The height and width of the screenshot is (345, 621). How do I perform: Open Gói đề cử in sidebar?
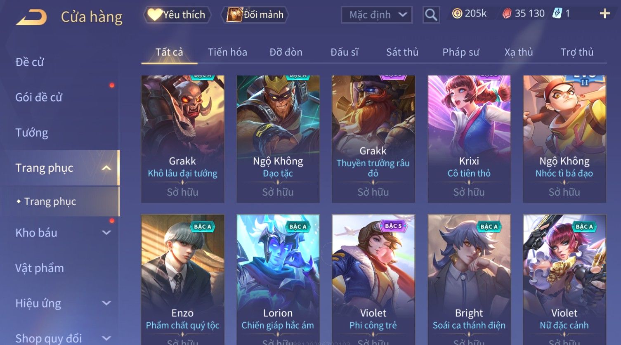pos(39,97)
